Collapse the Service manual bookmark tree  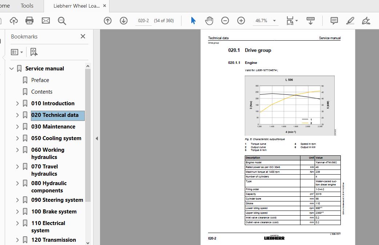(11, 68)
